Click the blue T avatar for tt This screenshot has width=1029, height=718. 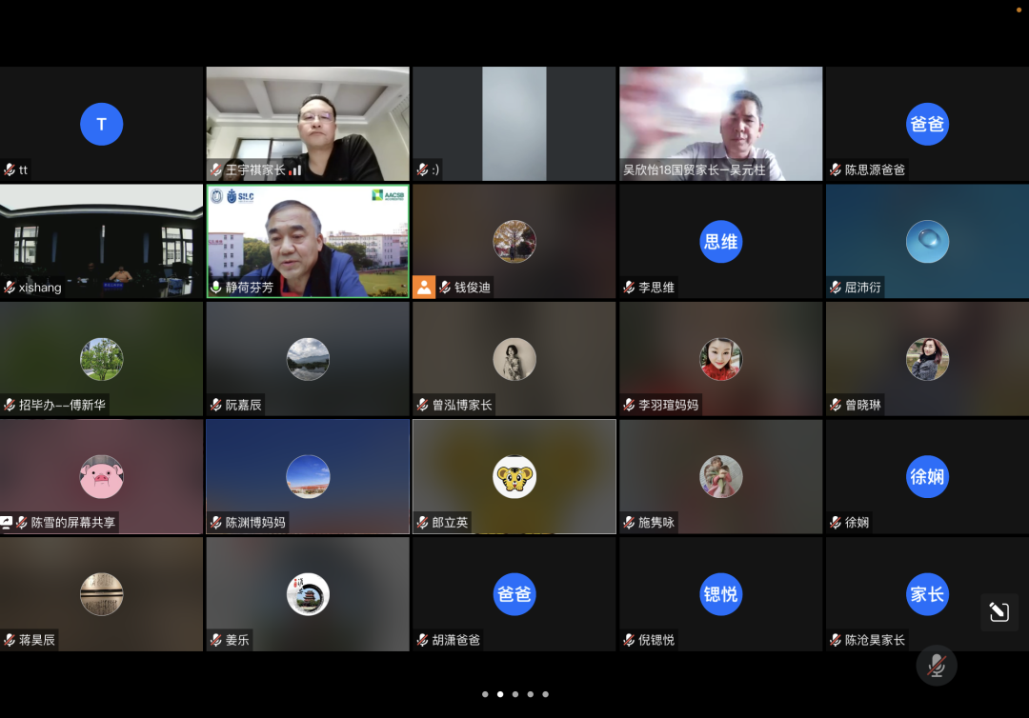tap(101, 124)
